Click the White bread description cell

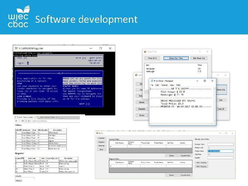58,133
